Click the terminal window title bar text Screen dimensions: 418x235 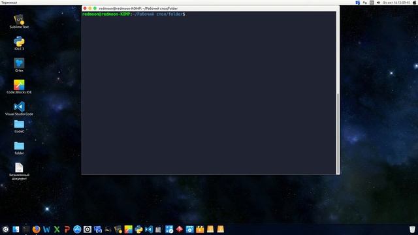tap(138, 8)
